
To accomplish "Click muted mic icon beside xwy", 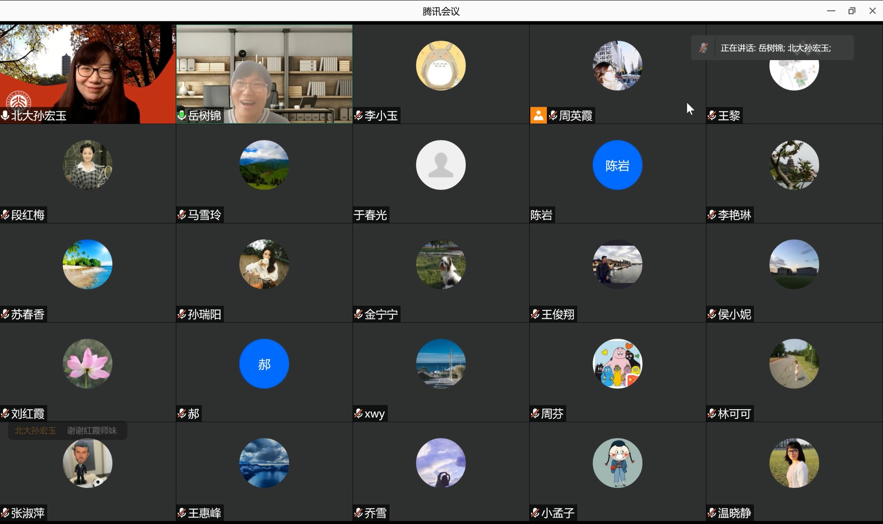I will (358, 414).
